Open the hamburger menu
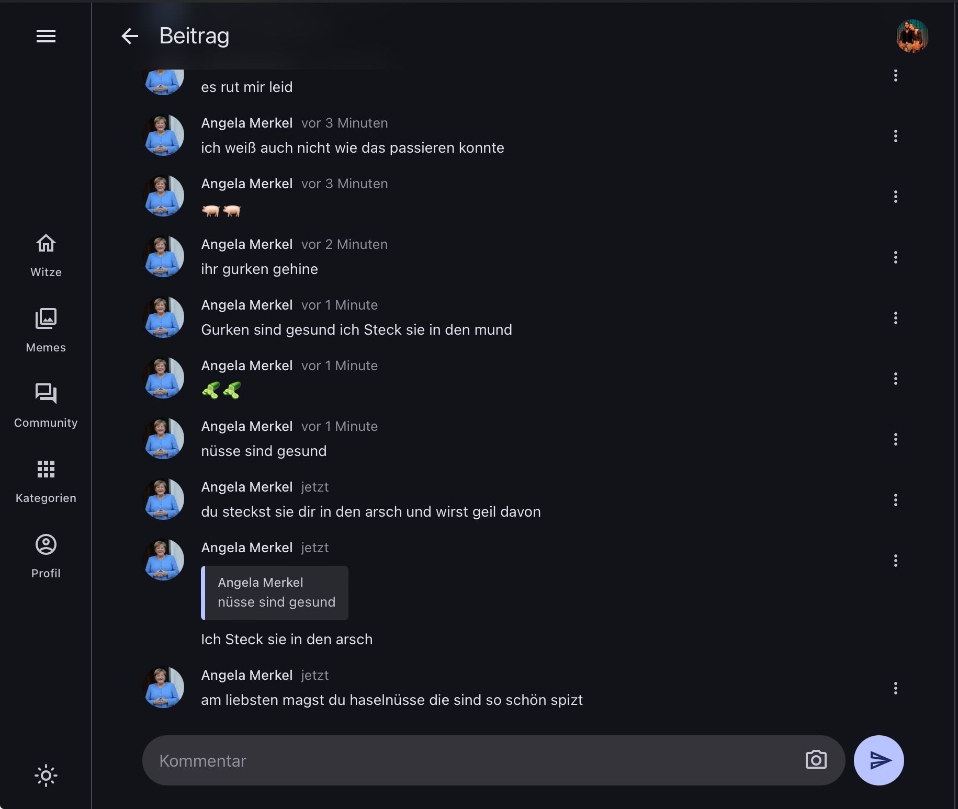Screen dimensions: 958x809 click(46, 36)
